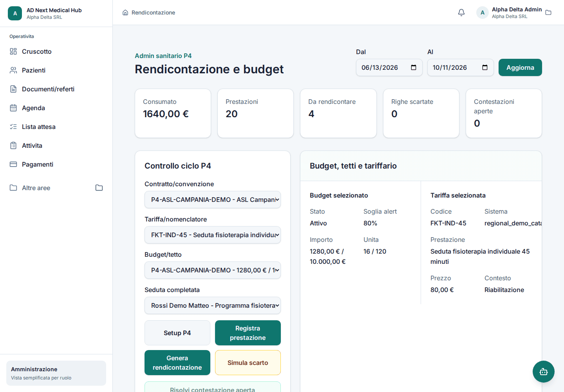Open notifications bell
The width and height of the screenshot is (564, 392).
click(x=461, y=13)
